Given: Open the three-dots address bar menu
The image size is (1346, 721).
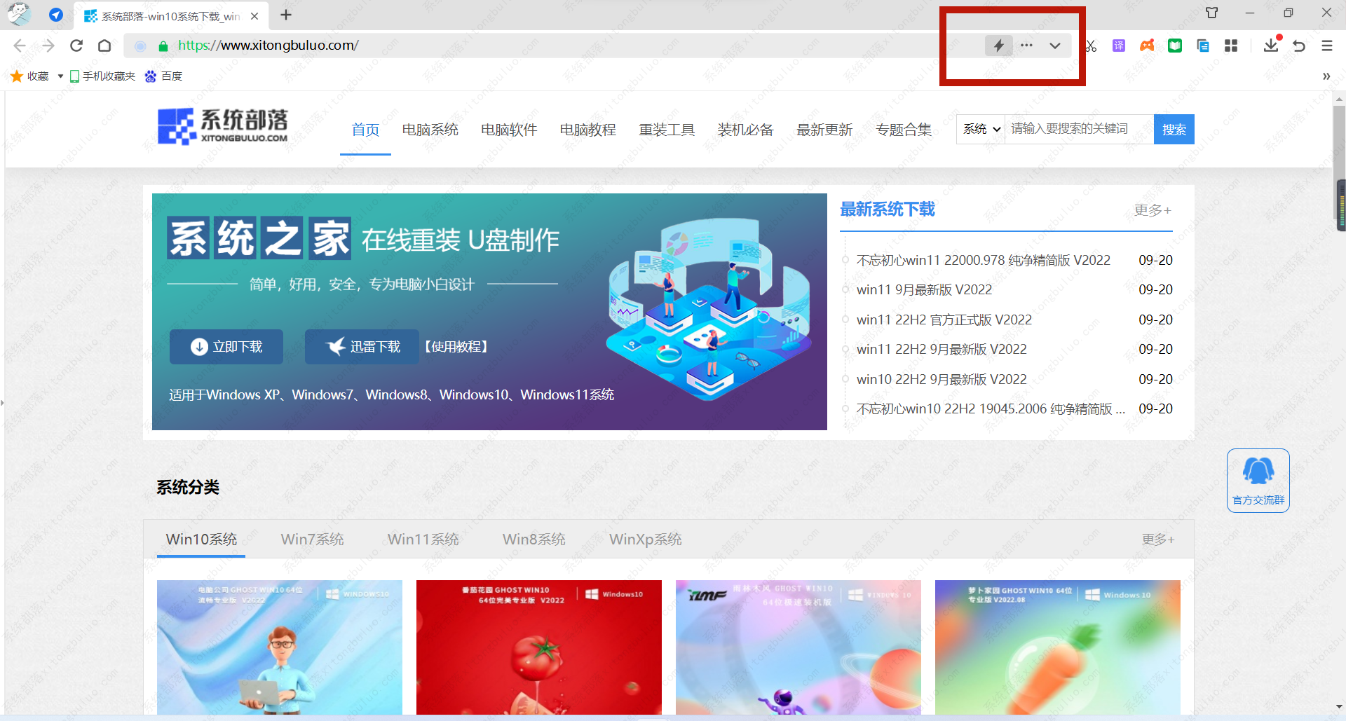Looking at the screenshot, I should pos(1026,46).
